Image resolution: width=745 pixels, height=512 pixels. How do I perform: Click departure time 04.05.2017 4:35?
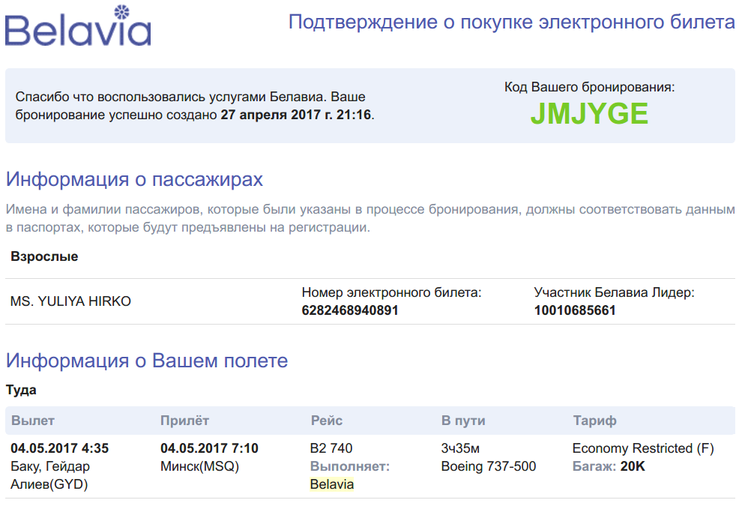pos(59,448)
